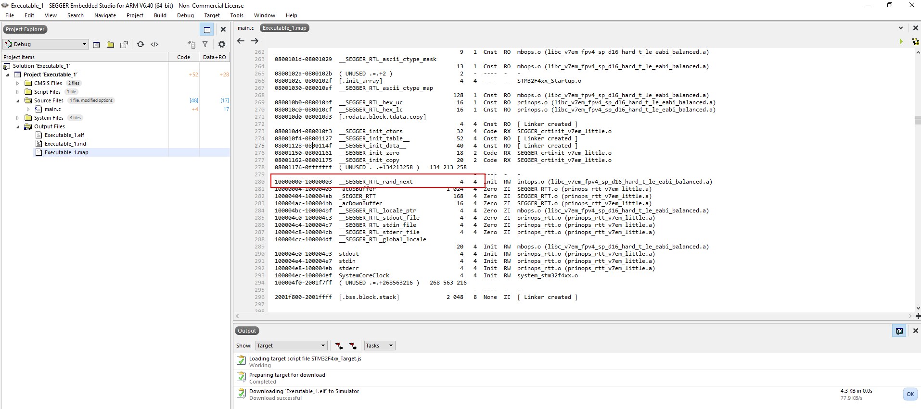The image size is (921, 409).
Task: Click the Output Files folder icon
Action: [x=28, y=126]
